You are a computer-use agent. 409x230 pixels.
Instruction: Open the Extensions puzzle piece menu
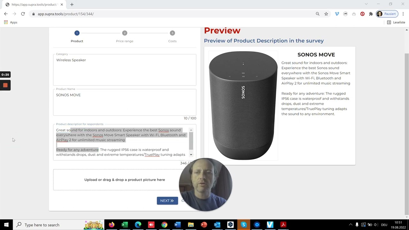coord(371,14)
